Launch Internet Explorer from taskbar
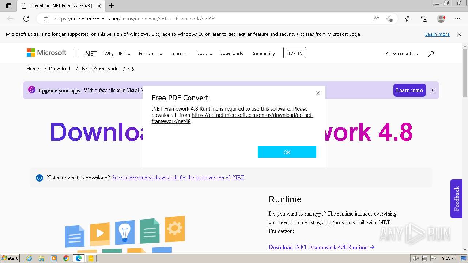This screenshot has width=468, height=263. (29, 258)
